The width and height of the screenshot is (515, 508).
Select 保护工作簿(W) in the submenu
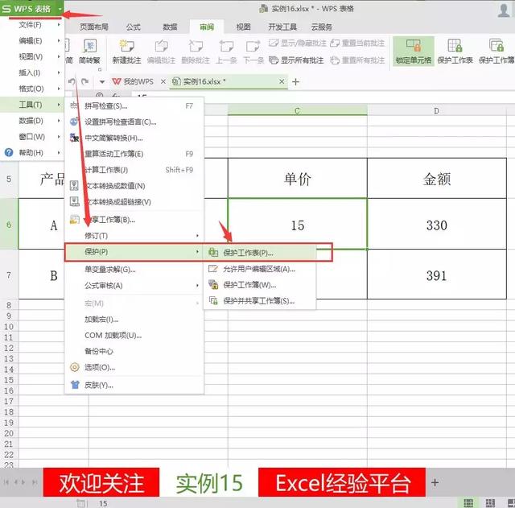click(x=259, y=285)
